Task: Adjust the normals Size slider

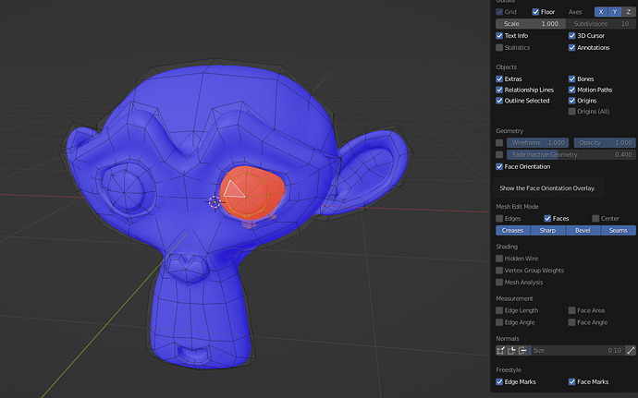Action: [x=577, y=351]
